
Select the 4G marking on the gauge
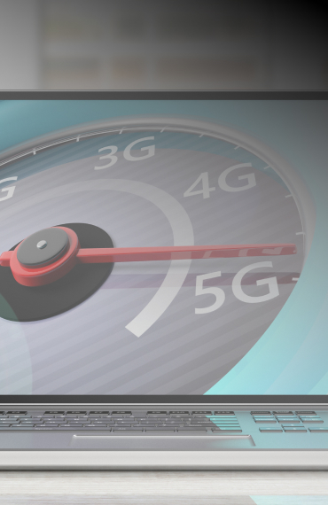pyautogui.click(x=220, y=180)
